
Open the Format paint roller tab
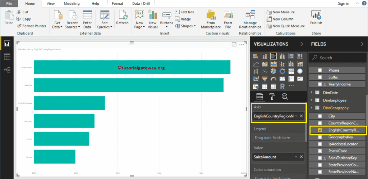point(272,97)
